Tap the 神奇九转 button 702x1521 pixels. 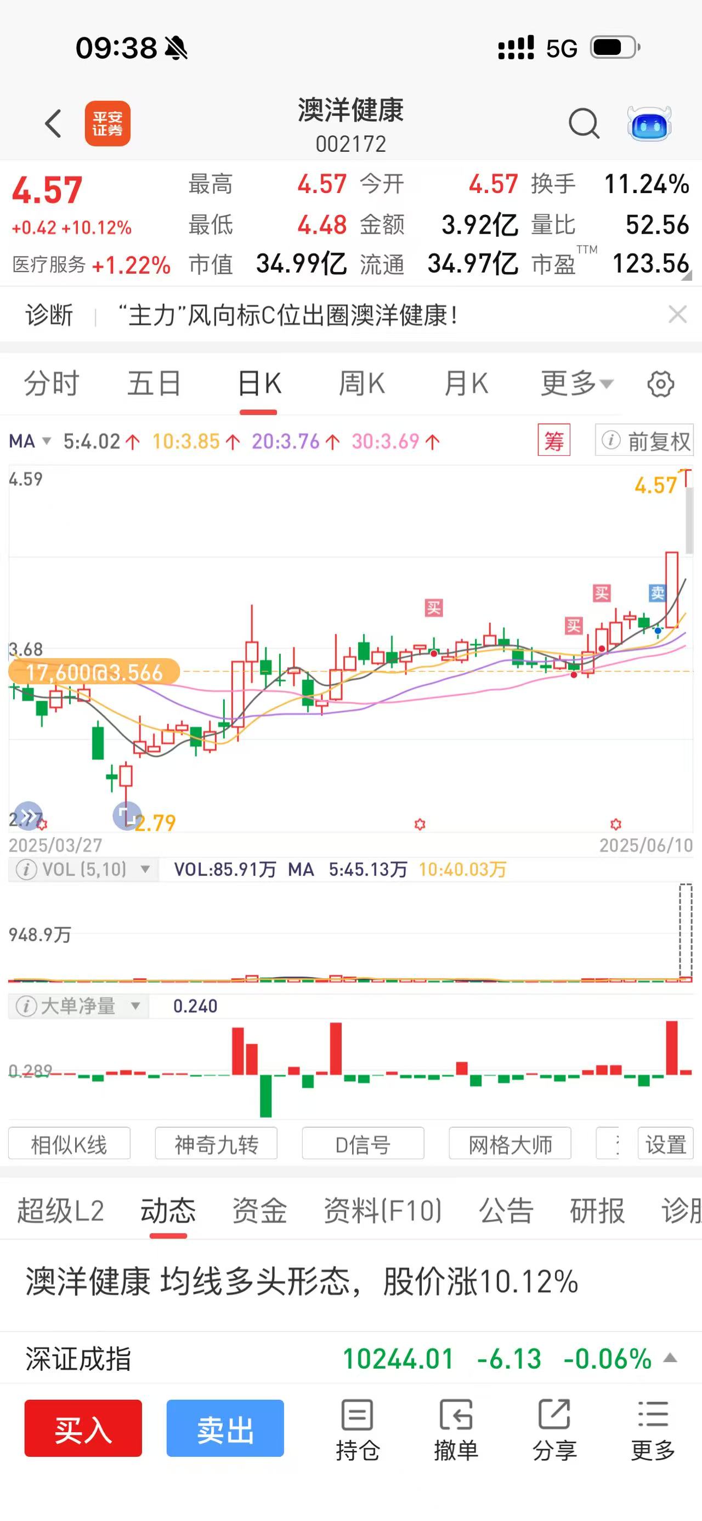click(x=216, y=1144)
